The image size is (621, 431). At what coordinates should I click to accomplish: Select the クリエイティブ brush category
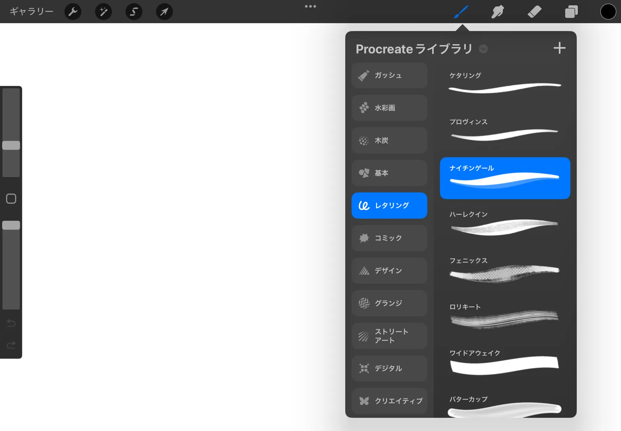click(389, 401)
